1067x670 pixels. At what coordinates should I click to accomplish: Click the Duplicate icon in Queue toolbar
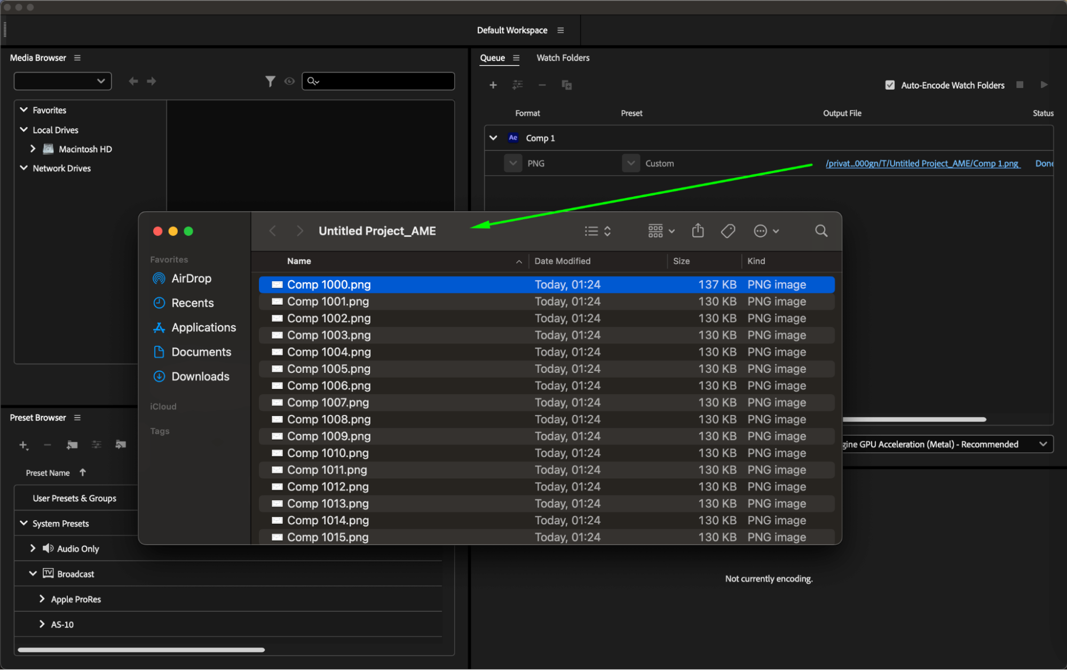tap(566, 85)
